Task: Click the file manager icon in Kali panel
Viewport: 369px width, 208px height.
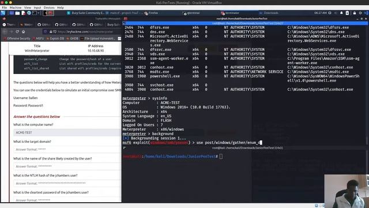Action: click(x=18, y=13)
